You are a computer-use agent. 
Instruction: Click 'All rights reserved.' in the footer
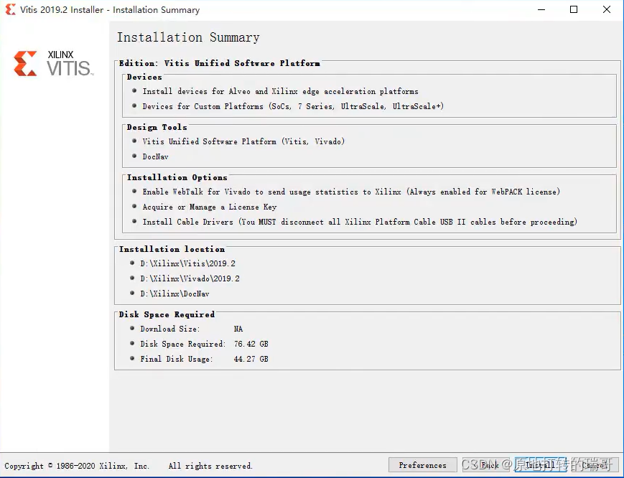[210, 466]
